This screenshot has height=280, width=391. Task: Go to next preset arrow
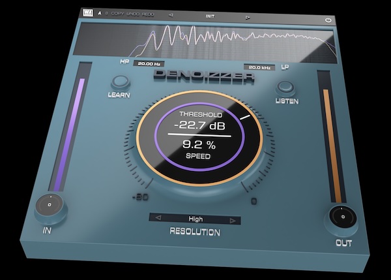tap(248, 18)
